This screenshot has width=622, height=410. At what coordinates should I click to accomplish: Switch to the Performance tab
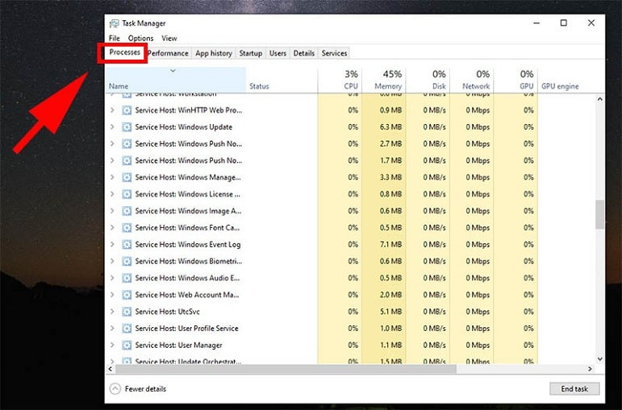(168, 53)
